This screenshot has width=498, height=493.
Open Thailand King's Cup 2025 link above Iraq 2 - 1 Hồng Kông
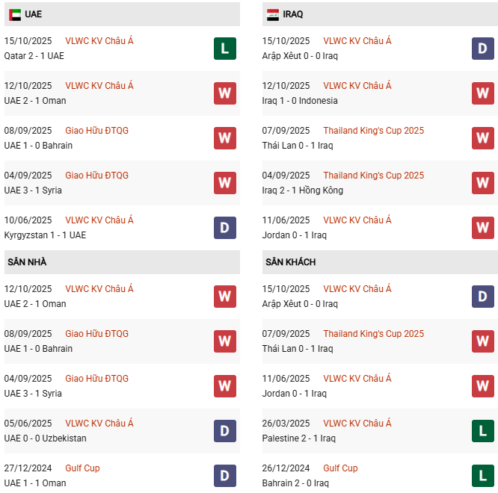pos(373,176)
